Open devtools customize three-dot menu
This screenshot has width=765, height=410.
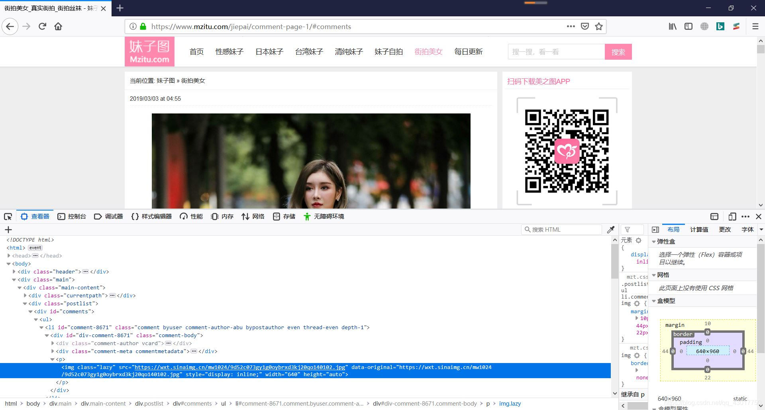point(745,217)
